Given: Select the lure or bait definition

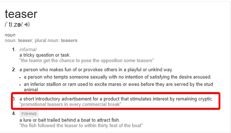Looking at the screenshot, I should click(x=70, y=120).
